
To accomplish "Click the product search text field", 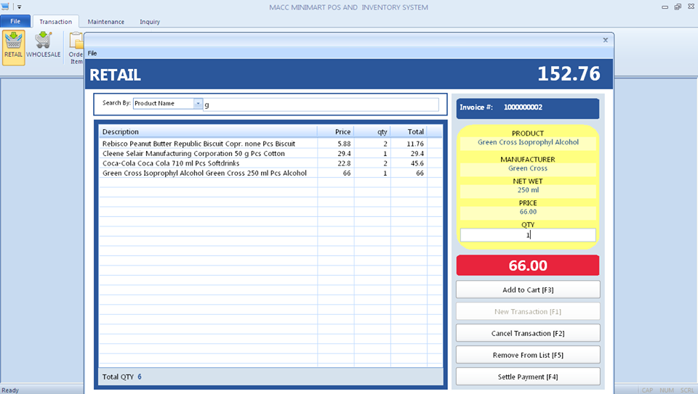I will (x=321, y=104).
